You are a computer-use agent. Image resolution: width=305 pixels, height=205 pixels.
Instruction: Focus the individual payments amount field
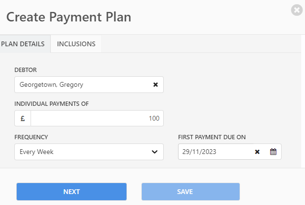[97, 118]
